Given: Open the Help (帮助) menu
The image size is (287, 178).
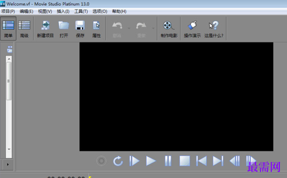Looking at the screenshot, I should 119,11.
